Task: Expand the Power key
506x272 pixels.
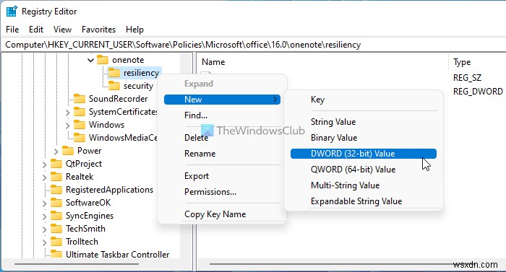Action: [56, 151]
